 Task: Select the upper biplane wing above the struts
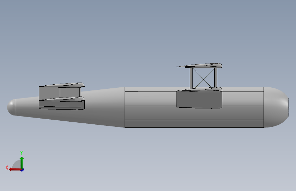coord(199,66)
